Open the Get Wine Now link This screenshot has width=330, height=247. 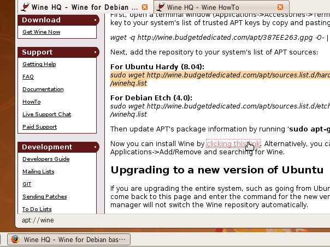[42, 32]
